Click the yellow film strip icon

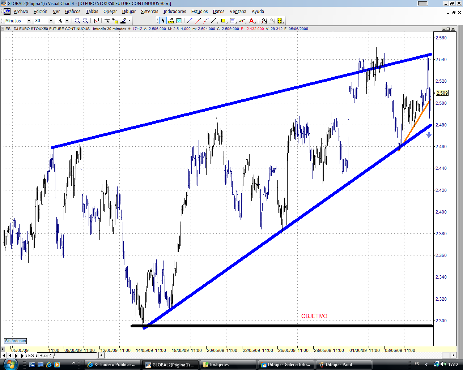[280, 21]
